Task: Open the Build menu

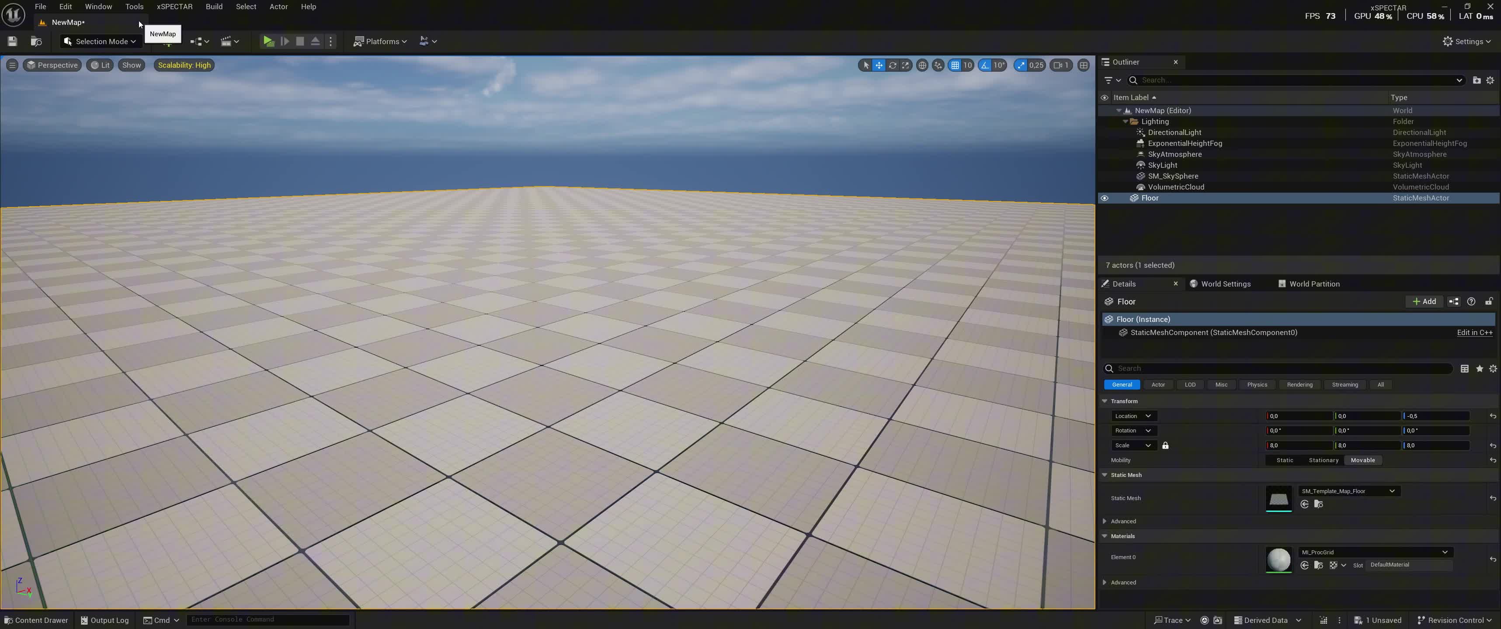Action: [214, 7]
